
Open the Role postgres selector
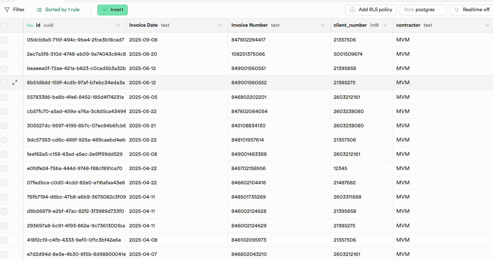423,10
